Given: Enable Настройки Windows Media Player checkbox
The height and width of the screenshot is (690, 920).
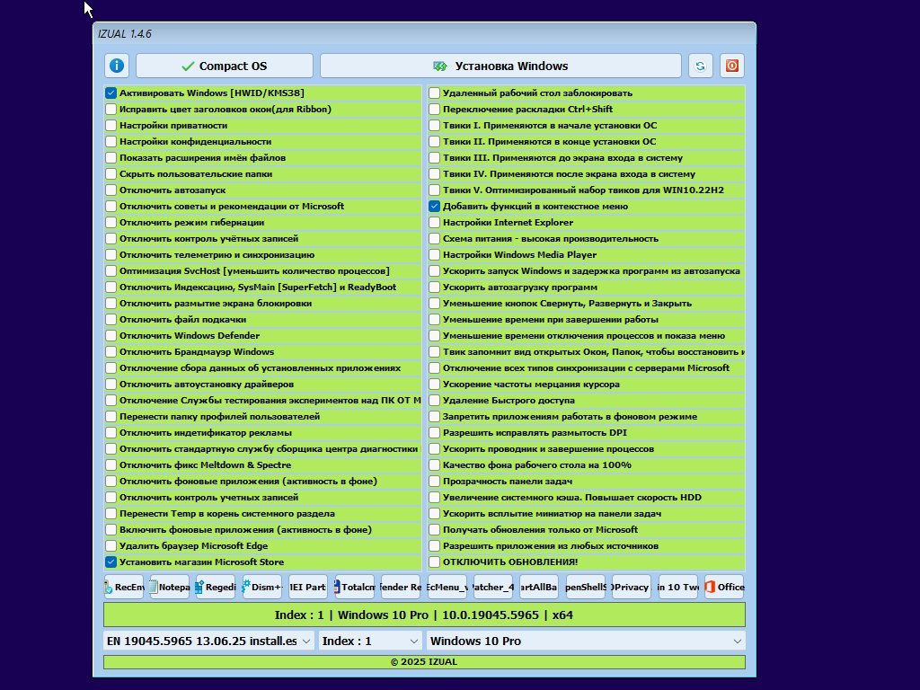Looking at the screenshot, I should click(434, 254).
